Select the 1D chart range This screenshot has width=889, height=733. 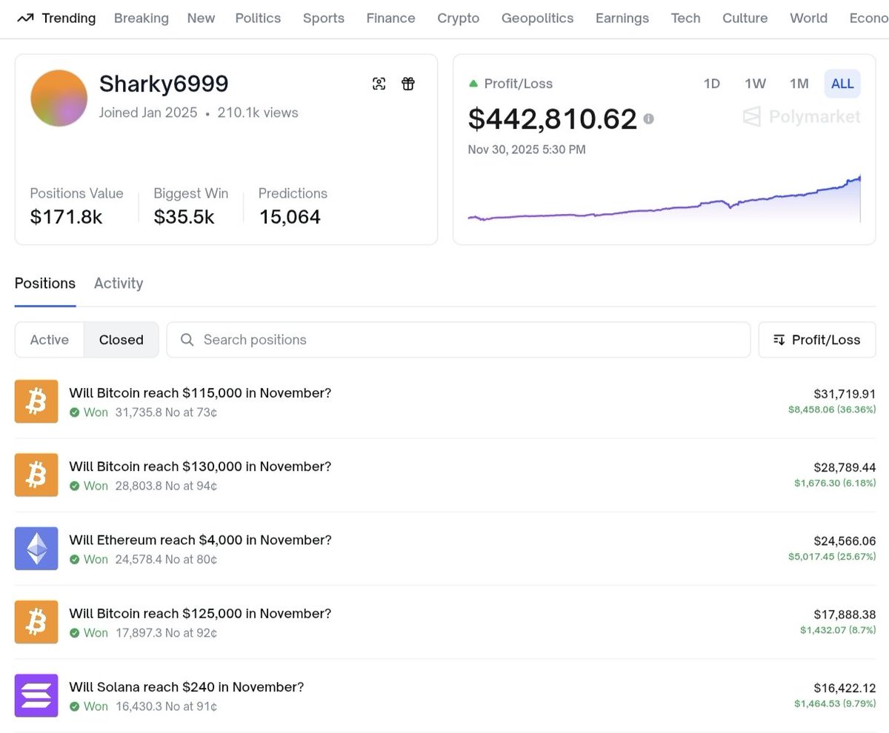(712, 84)
